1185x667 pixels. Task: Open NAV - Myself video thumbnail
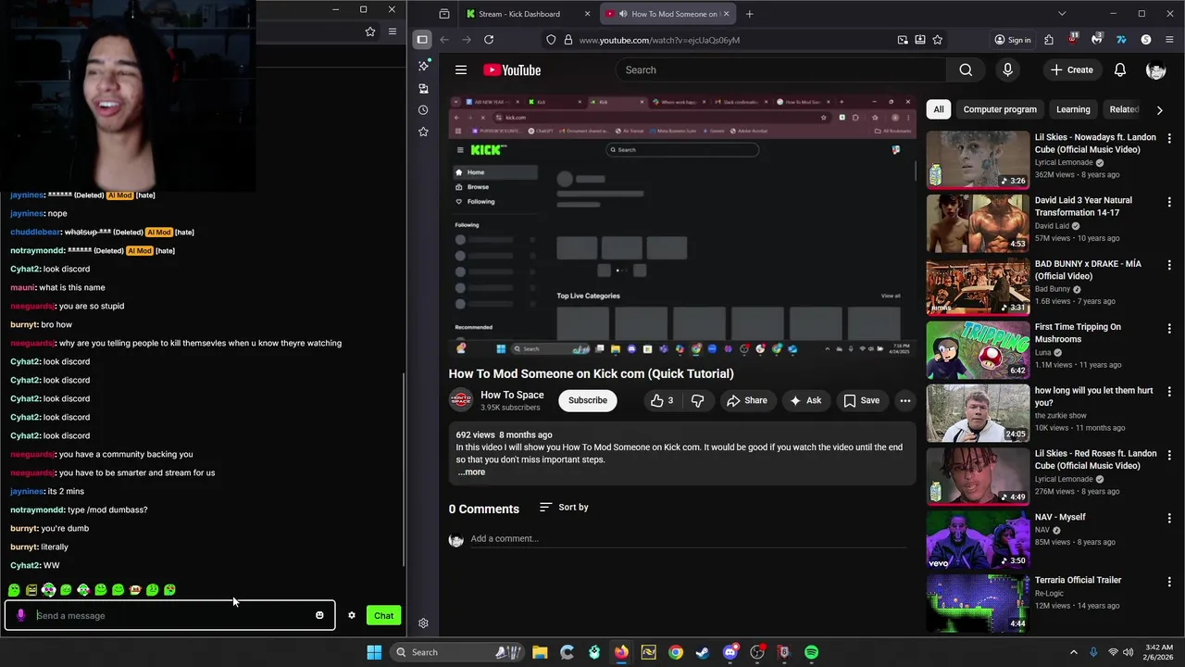[x=978, y=540]
